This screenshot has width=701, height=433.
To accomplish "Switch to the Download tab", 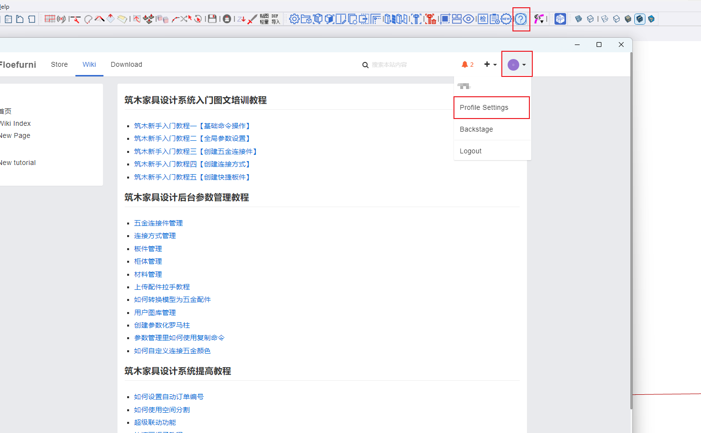I will click(x=126, y=64).
